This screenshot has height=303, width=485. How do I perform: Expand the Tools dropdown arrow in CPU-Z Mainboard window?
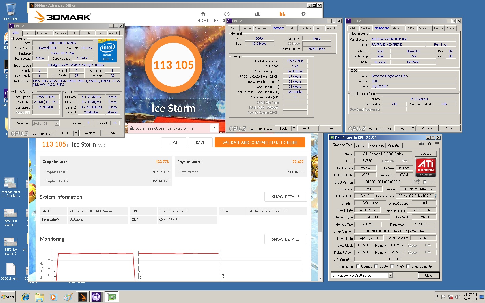[413, 128]
